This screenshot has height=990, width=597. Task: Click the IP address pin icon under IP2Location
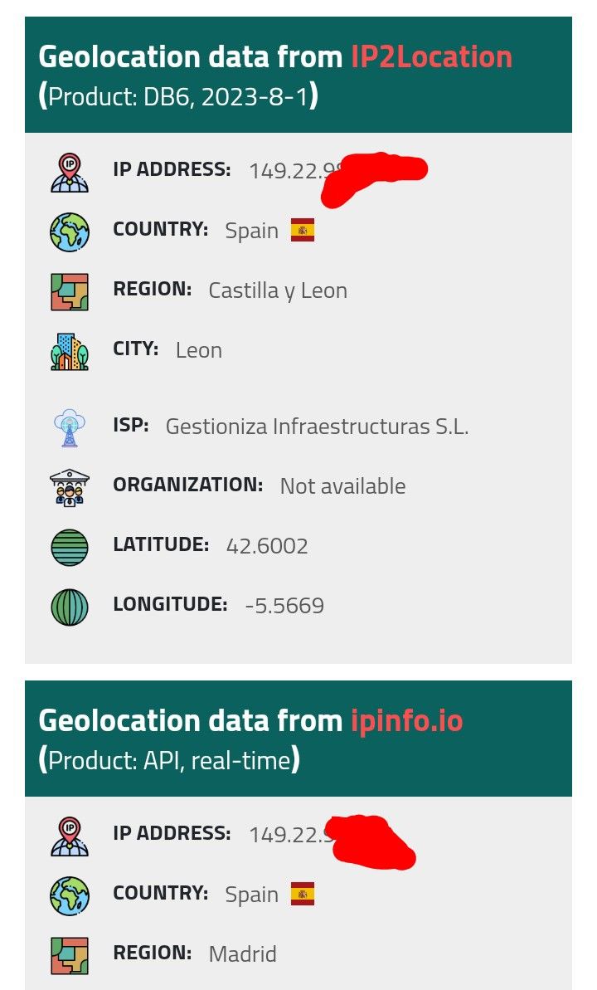(x=70, y=173)
